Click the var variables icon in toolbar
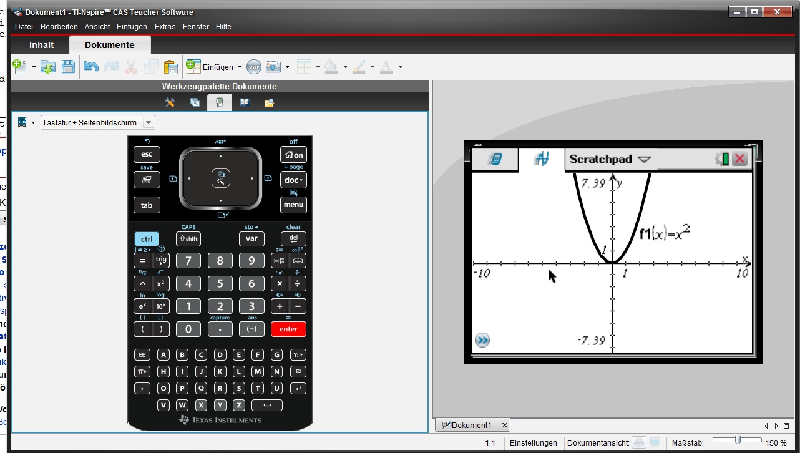 coord(253,67)
